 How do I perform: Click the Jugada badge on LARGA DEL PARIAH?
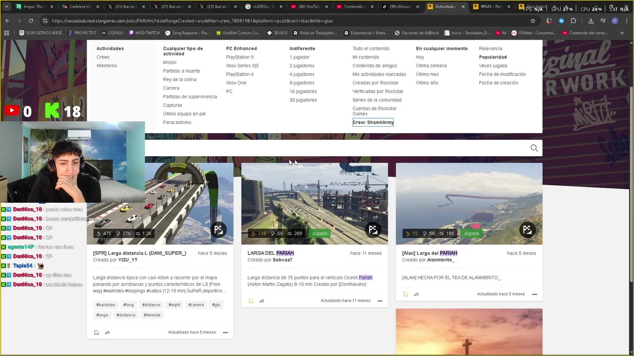point(319,233)
